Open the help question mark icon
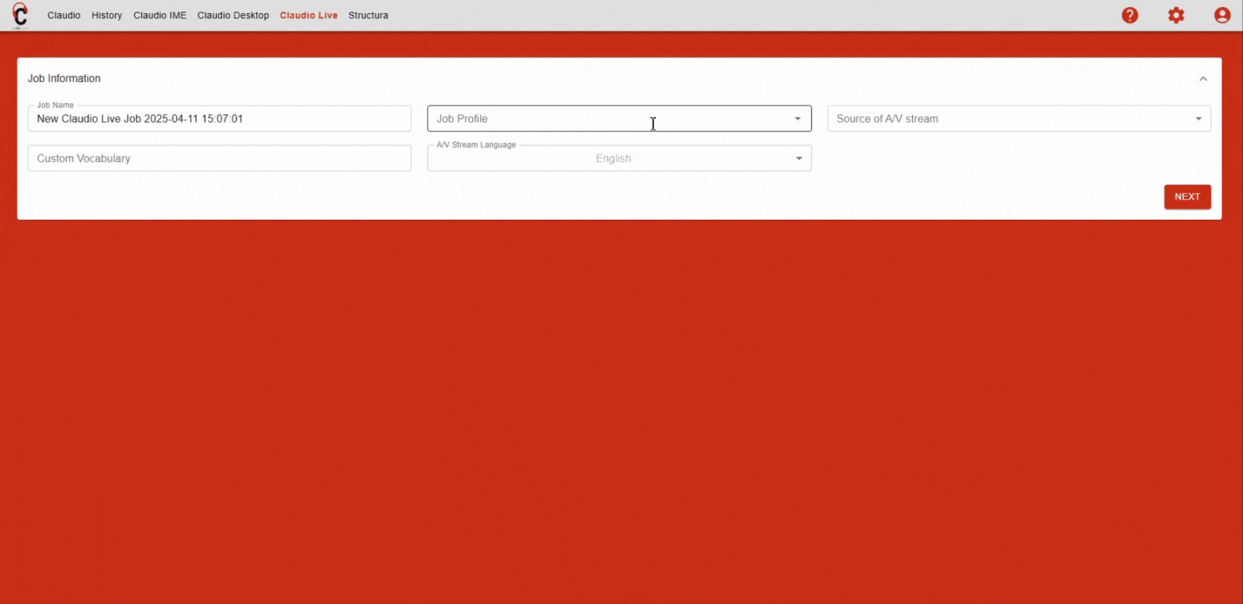 click(x=1130, y=15)
